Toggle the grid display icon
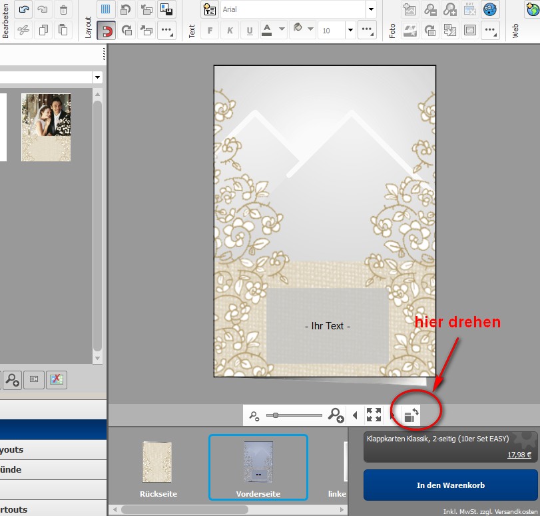The image size is (540, 516). click(x=105, y=9)
